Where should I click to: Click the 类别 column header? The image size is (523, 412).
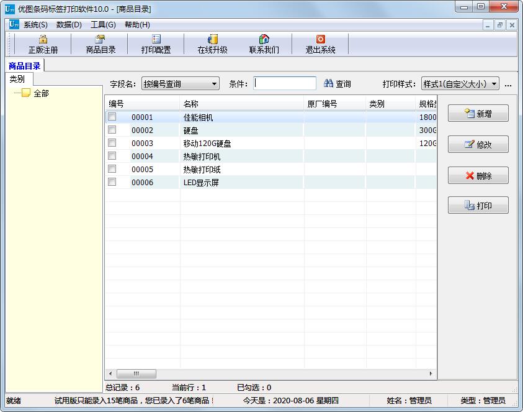click(391, 104)
